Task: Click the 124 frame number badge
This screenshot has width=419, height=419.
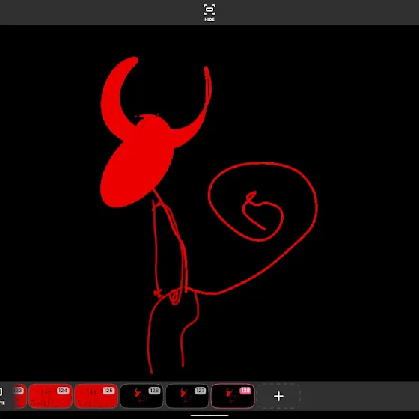Action: coord(63,391)
